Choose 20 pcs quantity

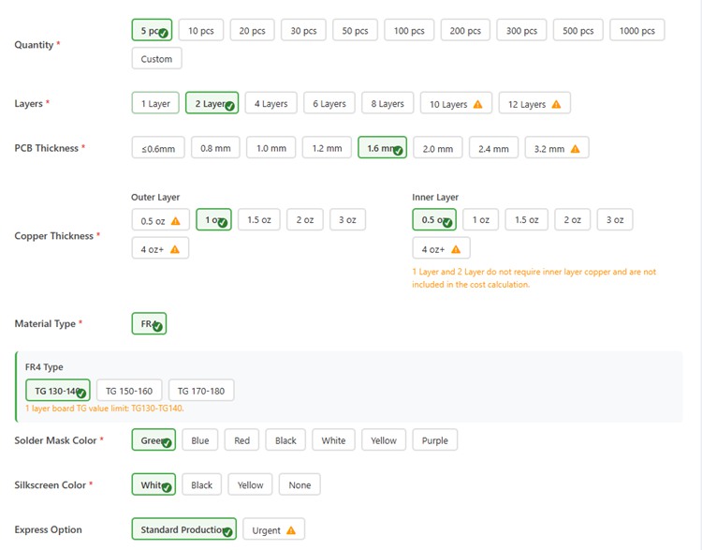pos(252,31)
